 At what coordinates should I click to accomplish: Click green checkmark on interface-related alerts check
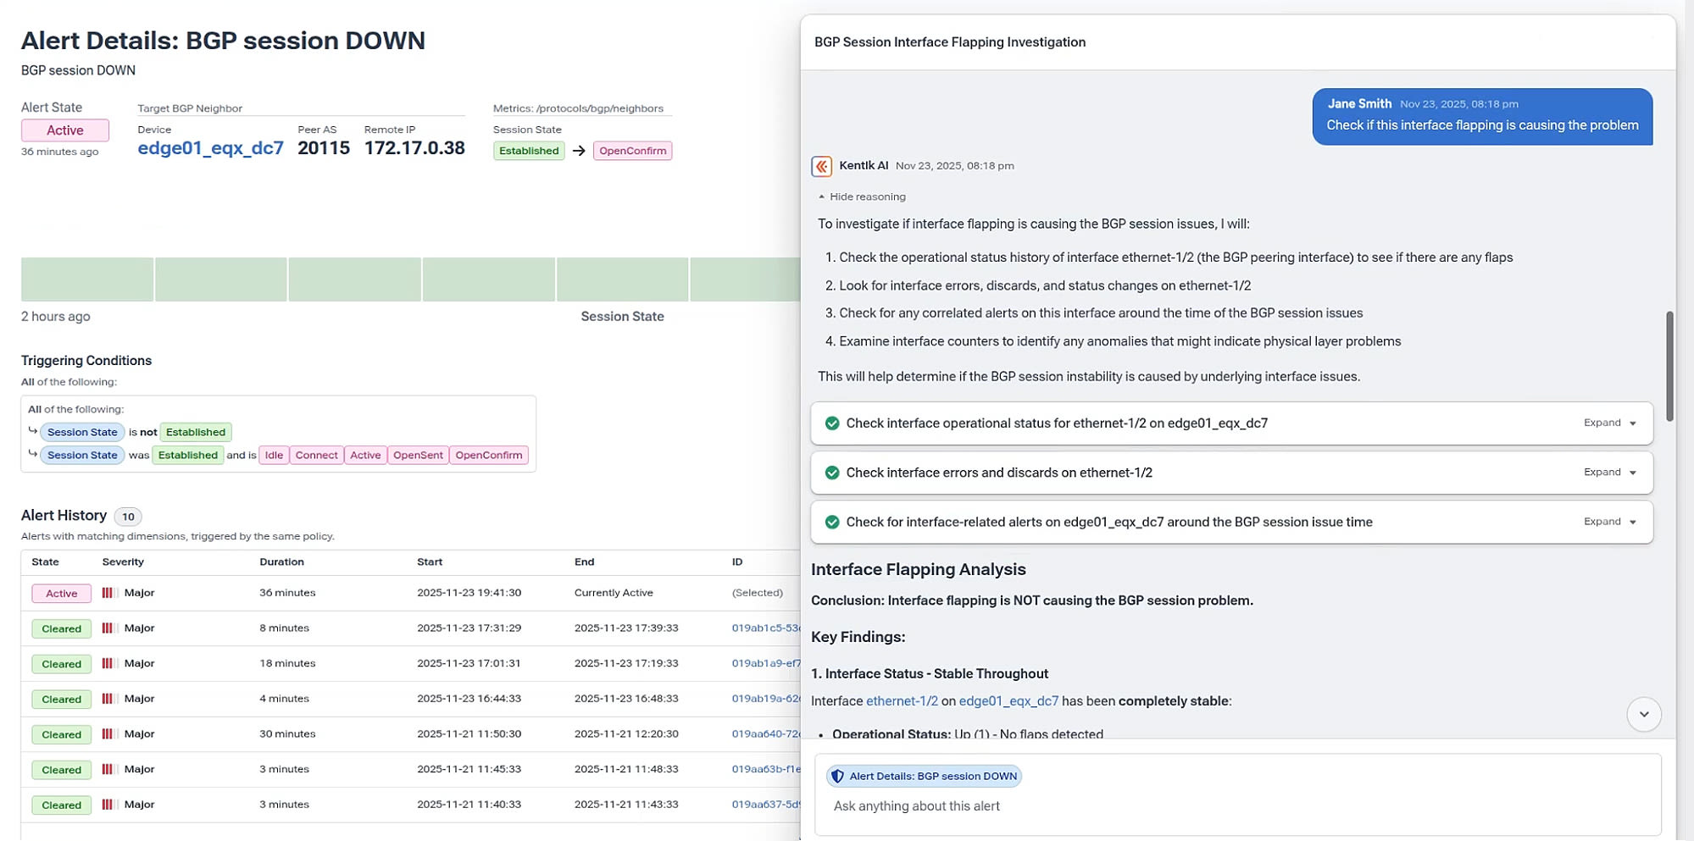point(831,522)
